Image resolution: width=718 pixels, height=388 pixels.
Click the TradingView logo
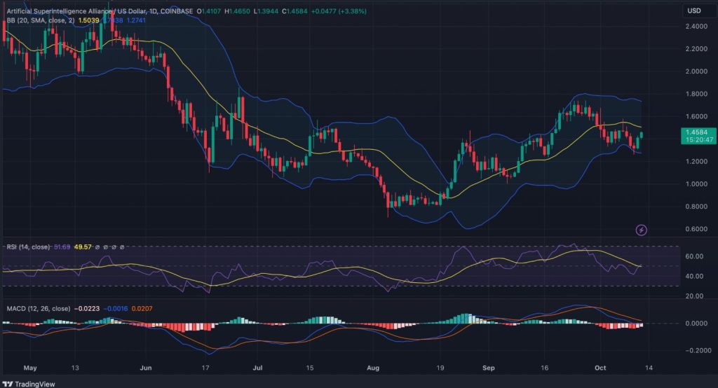[x=28, y=384]
